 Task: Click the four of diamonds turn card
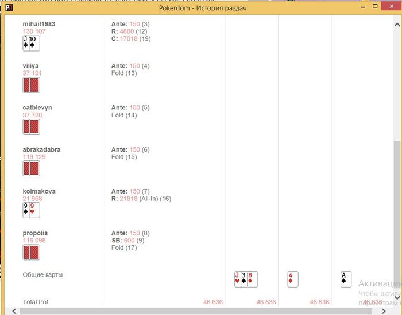(x=293, y=279)
